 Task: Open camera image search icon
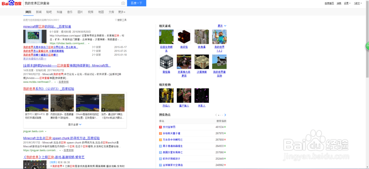click(123, 3)
